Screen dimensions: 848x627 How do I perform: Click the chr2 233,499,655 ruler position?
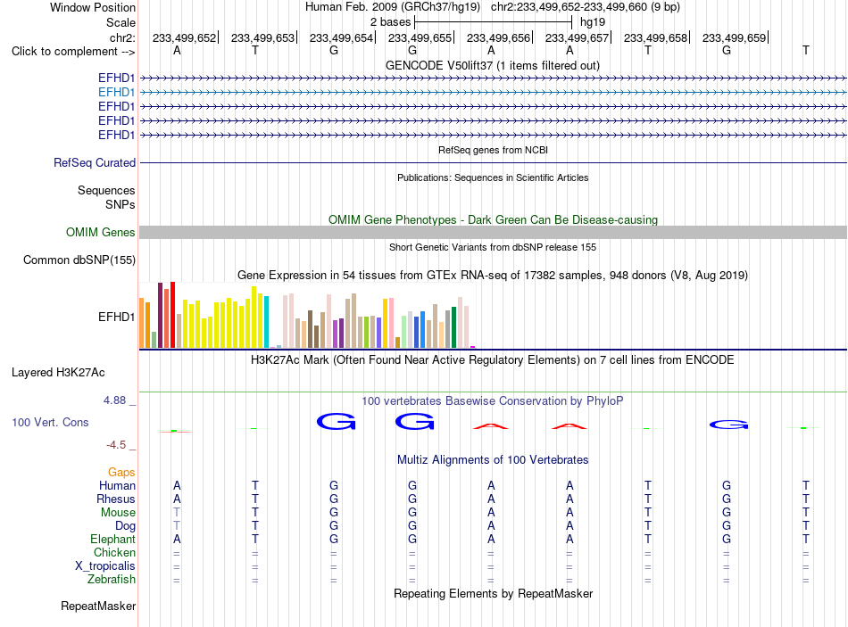tap(420, 37)
